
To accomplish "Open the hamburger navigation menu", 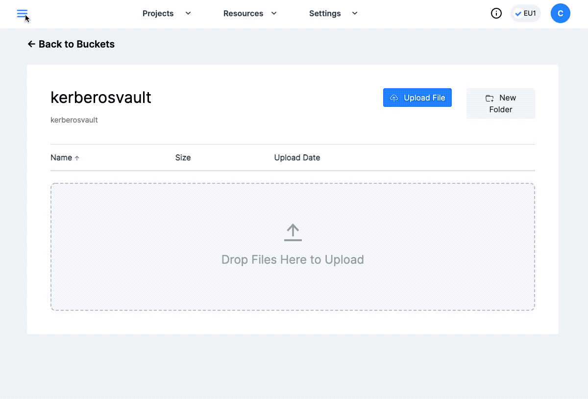I will (x=22, y=13).
